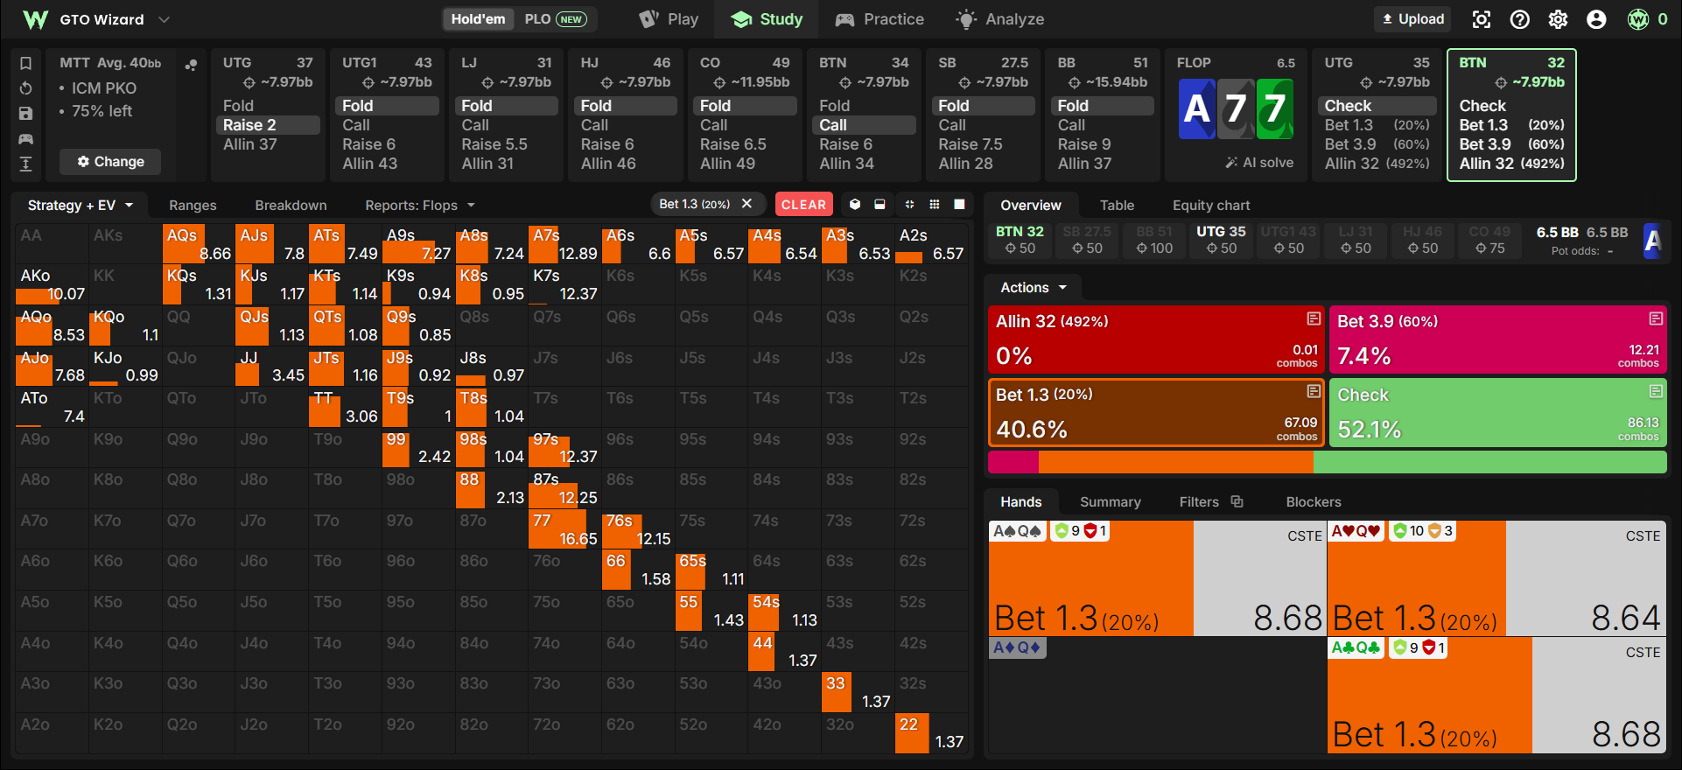Click the floppy disk save icon

[26, 113]
